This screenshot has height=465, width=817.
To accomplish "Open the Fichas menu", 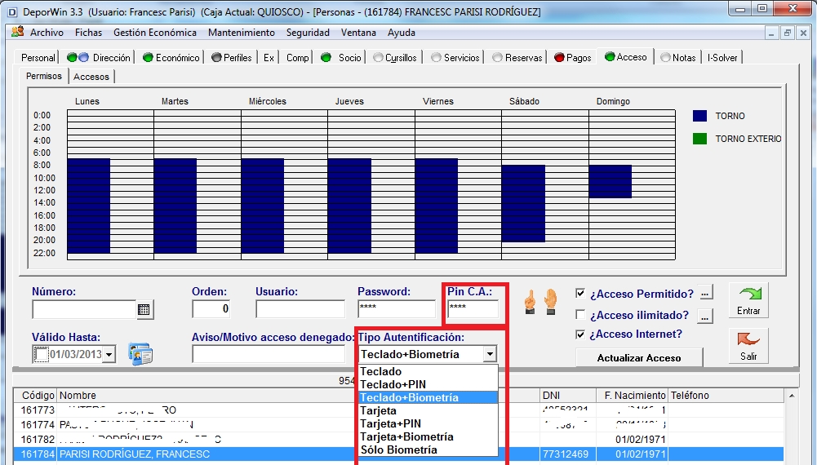I will tap(89, 33).
